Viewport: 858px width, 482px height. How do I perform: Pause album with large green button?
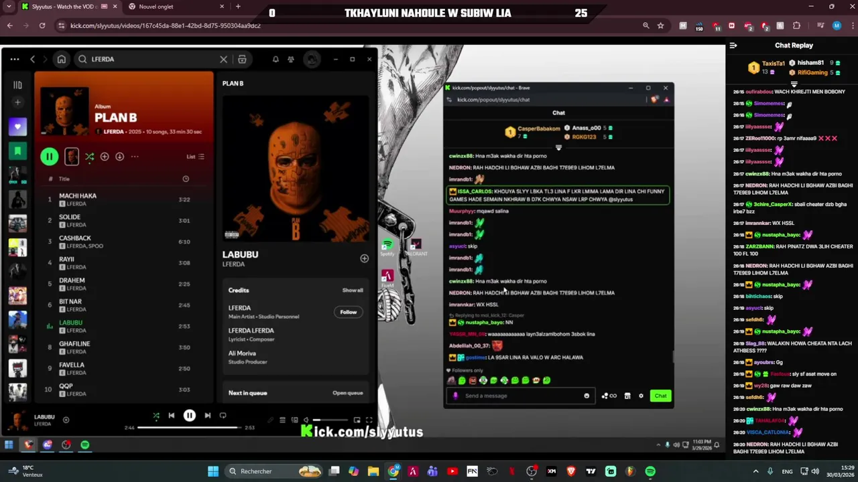pyautogui.click(x=49, y=157)
